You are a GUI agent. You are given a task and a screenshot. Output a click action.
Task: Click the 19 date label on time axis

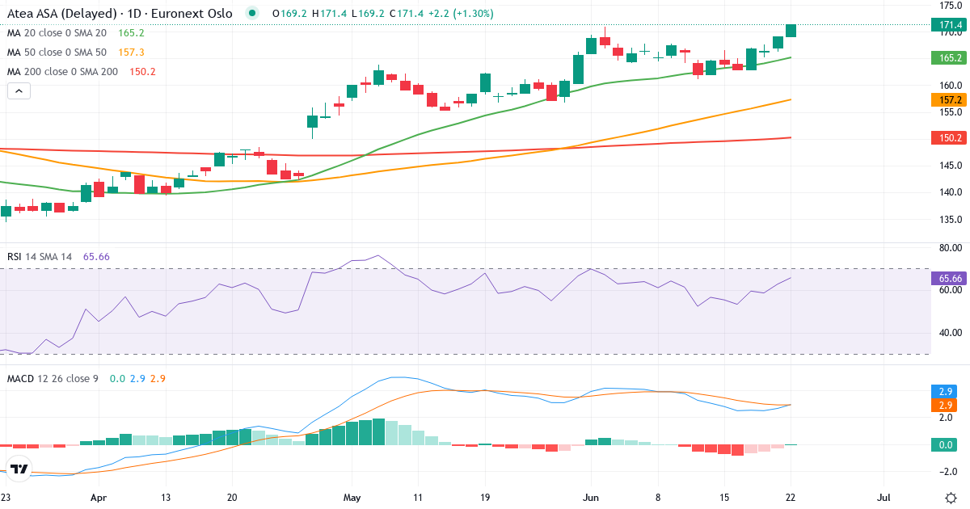point(484,498)
